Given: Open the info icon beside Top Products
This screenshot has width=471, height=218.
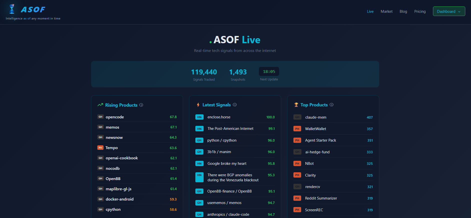Looking at the screenshot, I should [x=332, y=105].
